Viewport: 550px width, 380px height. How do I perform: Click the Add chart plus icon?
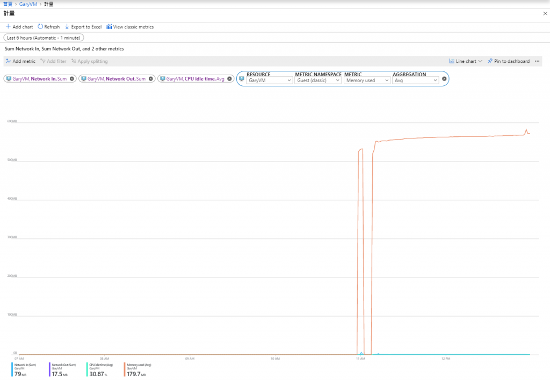click(8, 27)
